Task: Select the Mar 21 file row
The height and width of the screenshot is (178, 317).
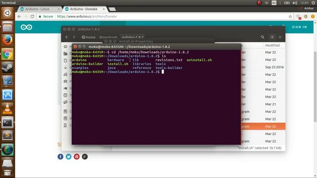Action: (263, 104)
